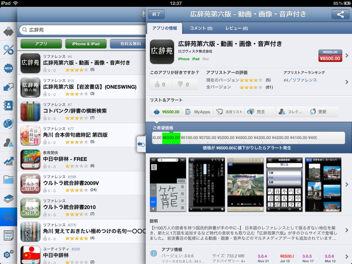The width and height of the screenshot is (352, 264).
Task: Expand the ranking chevron beside #4/リファレンス
Action: click(x=347, y=82)
